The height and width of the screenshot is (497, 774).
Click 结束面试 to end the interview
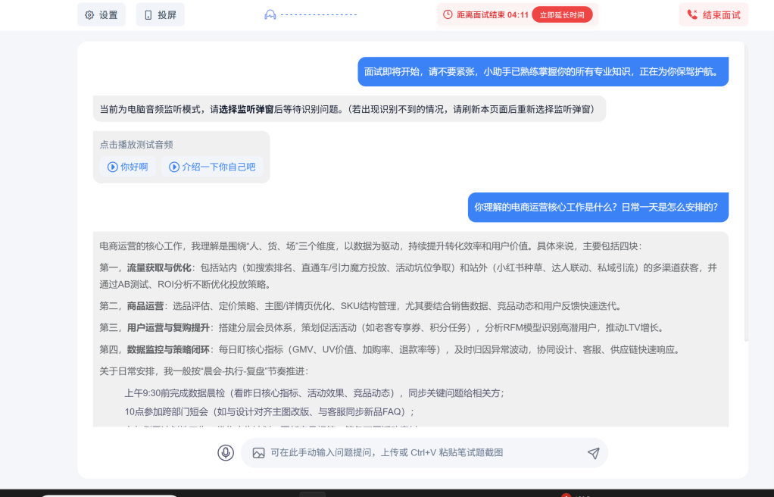point(713,13)
